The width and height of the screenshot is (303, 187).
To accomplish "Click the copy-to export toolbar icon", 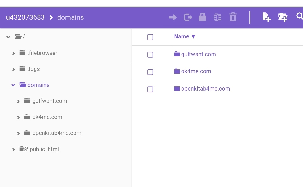I will 188,17.
